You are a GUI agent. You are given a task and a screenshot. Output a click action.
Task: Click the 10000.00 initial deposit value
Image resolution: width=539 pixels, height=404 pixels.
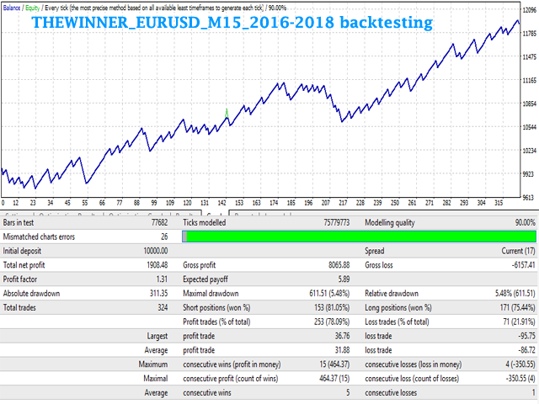(x=156, y=251)
